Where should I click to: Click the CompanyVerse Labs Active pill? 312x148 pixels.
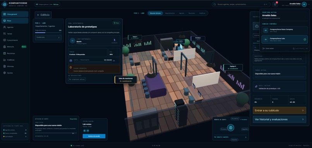[x=47, y=4]
